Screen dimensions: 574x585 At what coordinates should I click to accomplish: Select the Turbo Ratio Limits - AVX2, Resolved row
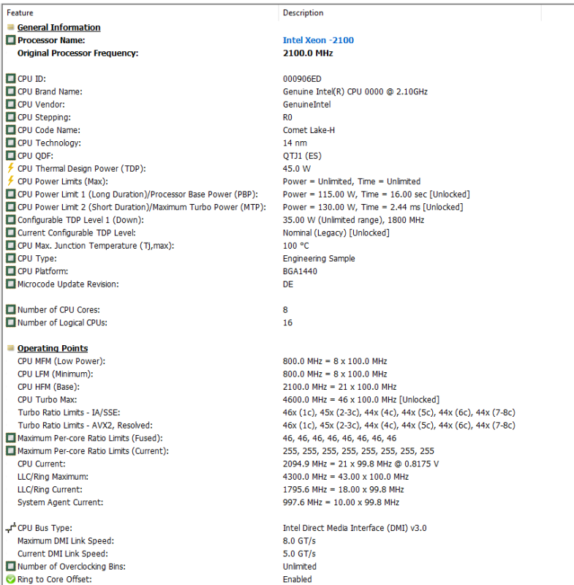(x=287, y=426)
